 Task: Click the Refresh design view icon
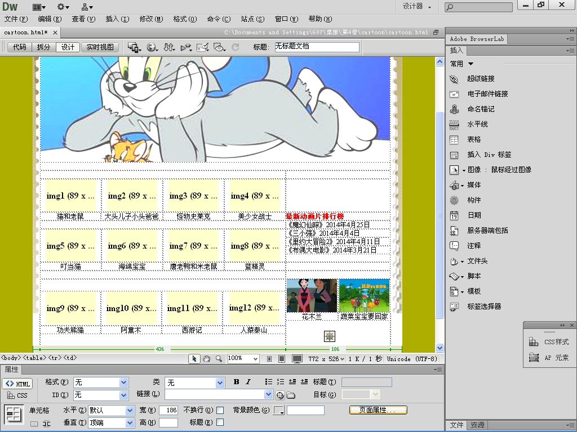click(236, 47)
